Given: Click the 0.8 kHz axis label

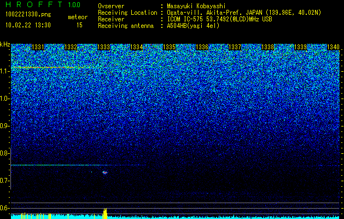Looking at the screenshot, I should coord(5,153).
